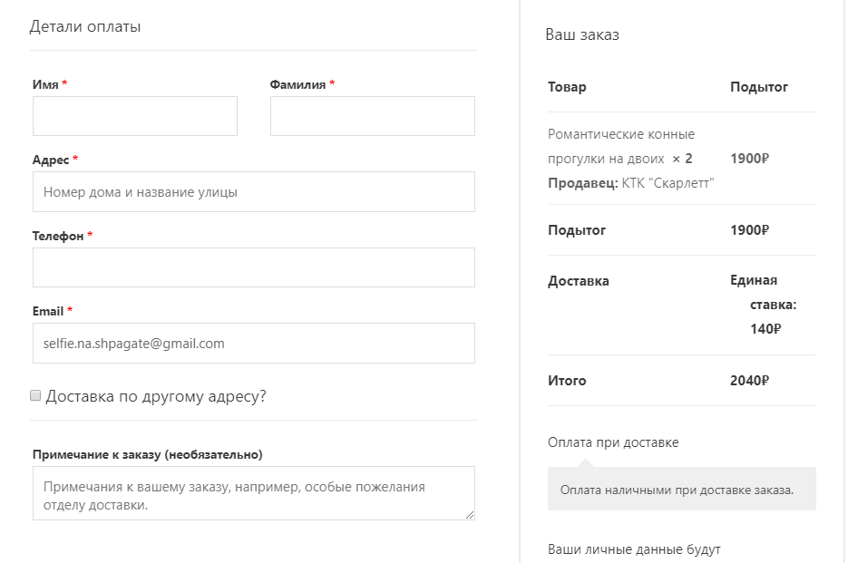
Task: Click the seller name КТК "Скарлетт"
Action: 668,183
